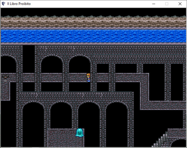Click the blue water channel

[x=93, y=36]
